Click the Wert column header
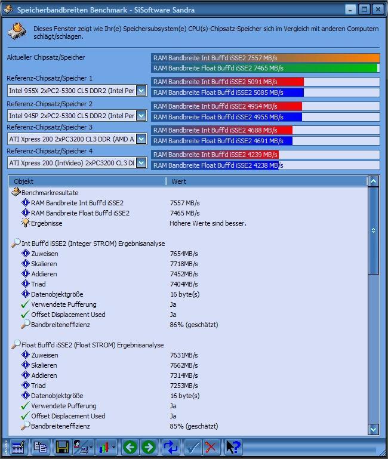Image resolution: width=388 pixels, height=459 pixels. tap(266, 181)
